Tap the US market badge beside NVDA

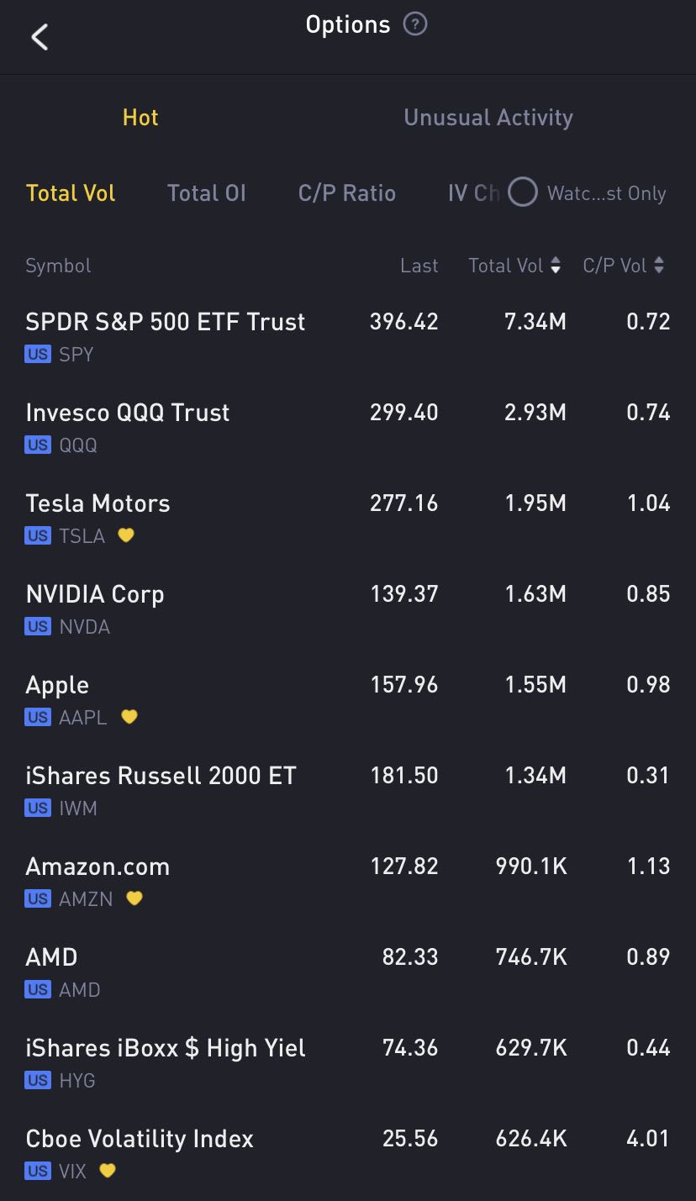pyautogui.click(x=38, y=626)
